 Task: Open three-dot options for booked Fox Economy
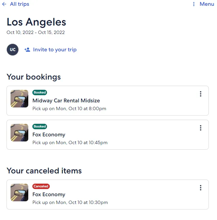pos(201,128)
